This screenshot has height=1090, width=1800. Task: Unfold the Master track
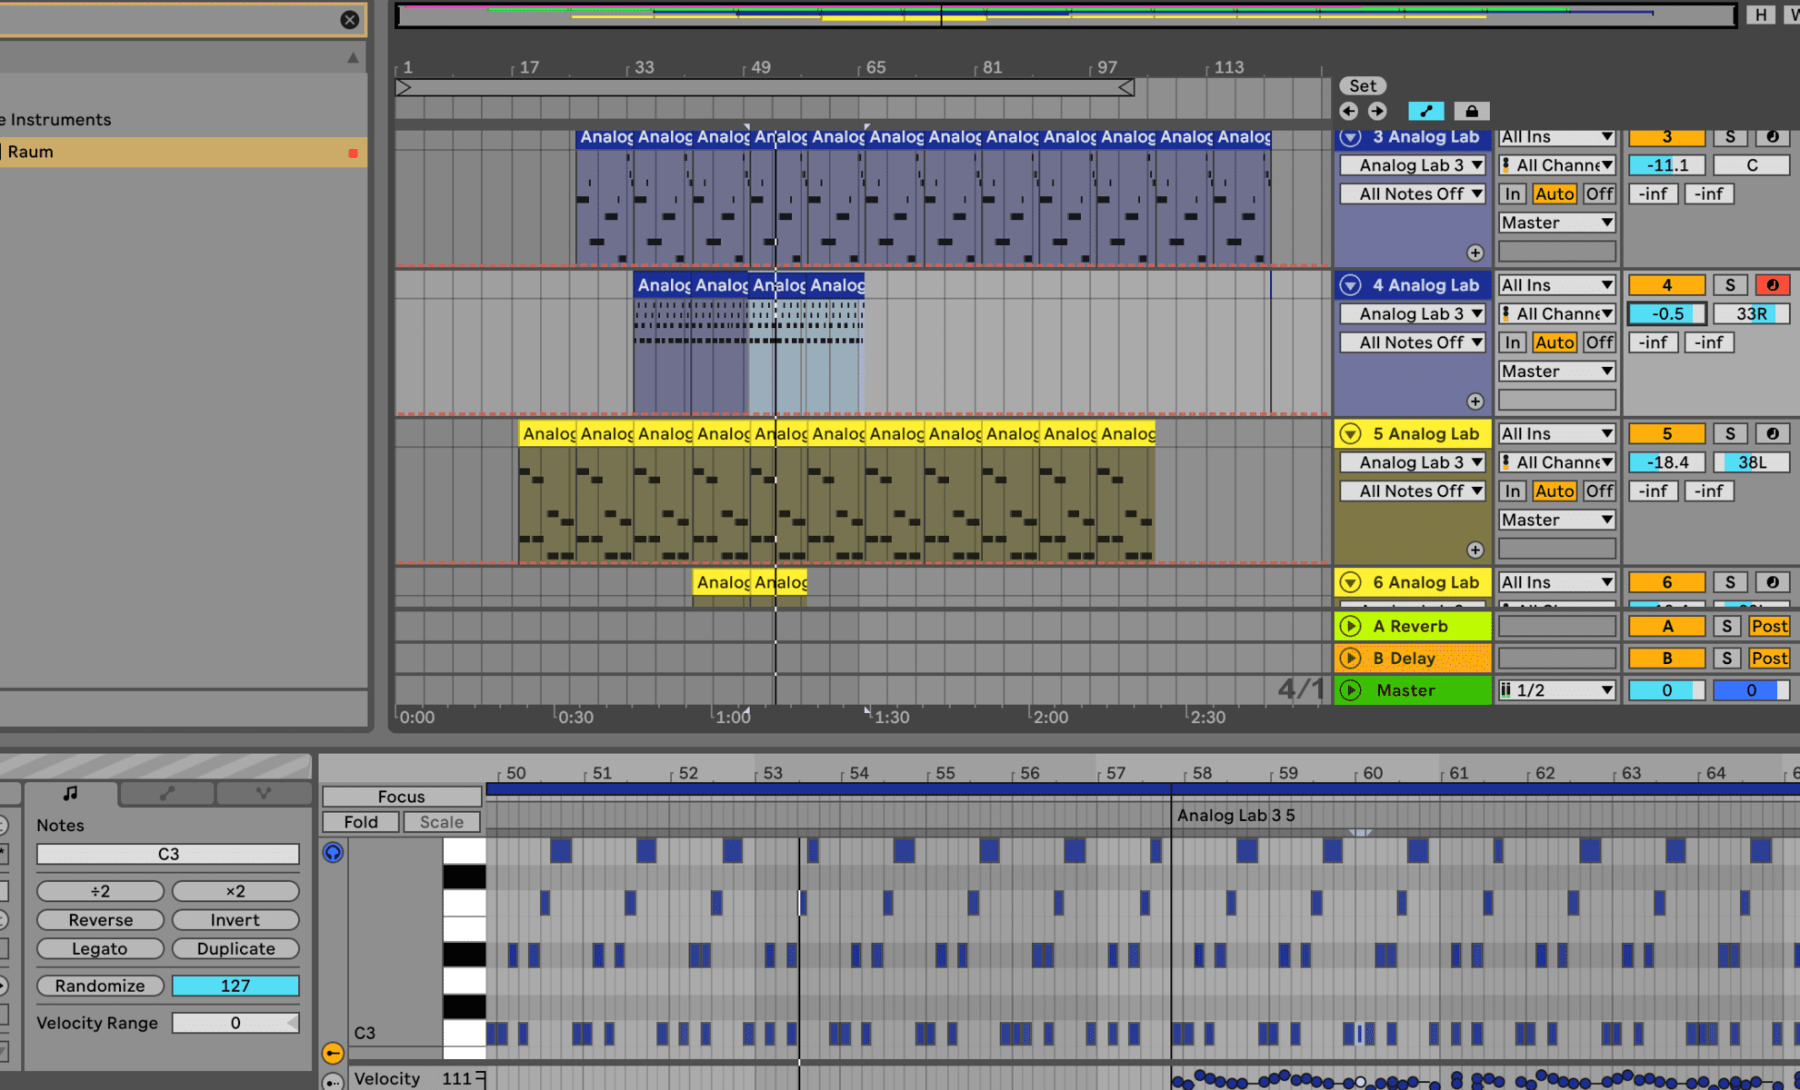(1351, 690)
